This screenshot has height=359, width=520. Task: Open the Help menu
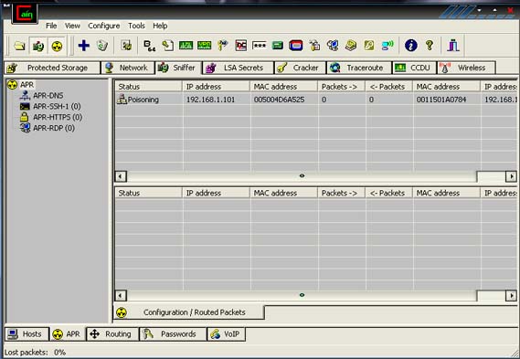[160, 26]
